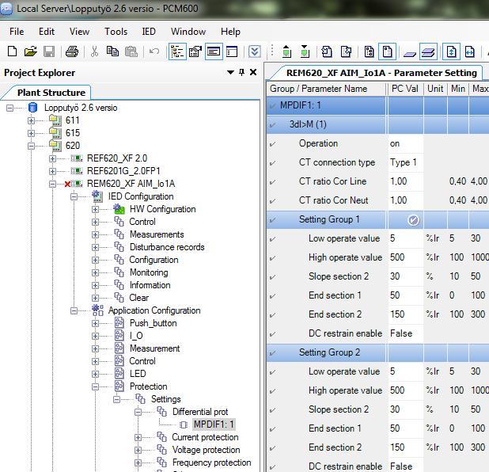Toggle the highlighted document view icon
This screenshot has height=472, width=489.
388,51
